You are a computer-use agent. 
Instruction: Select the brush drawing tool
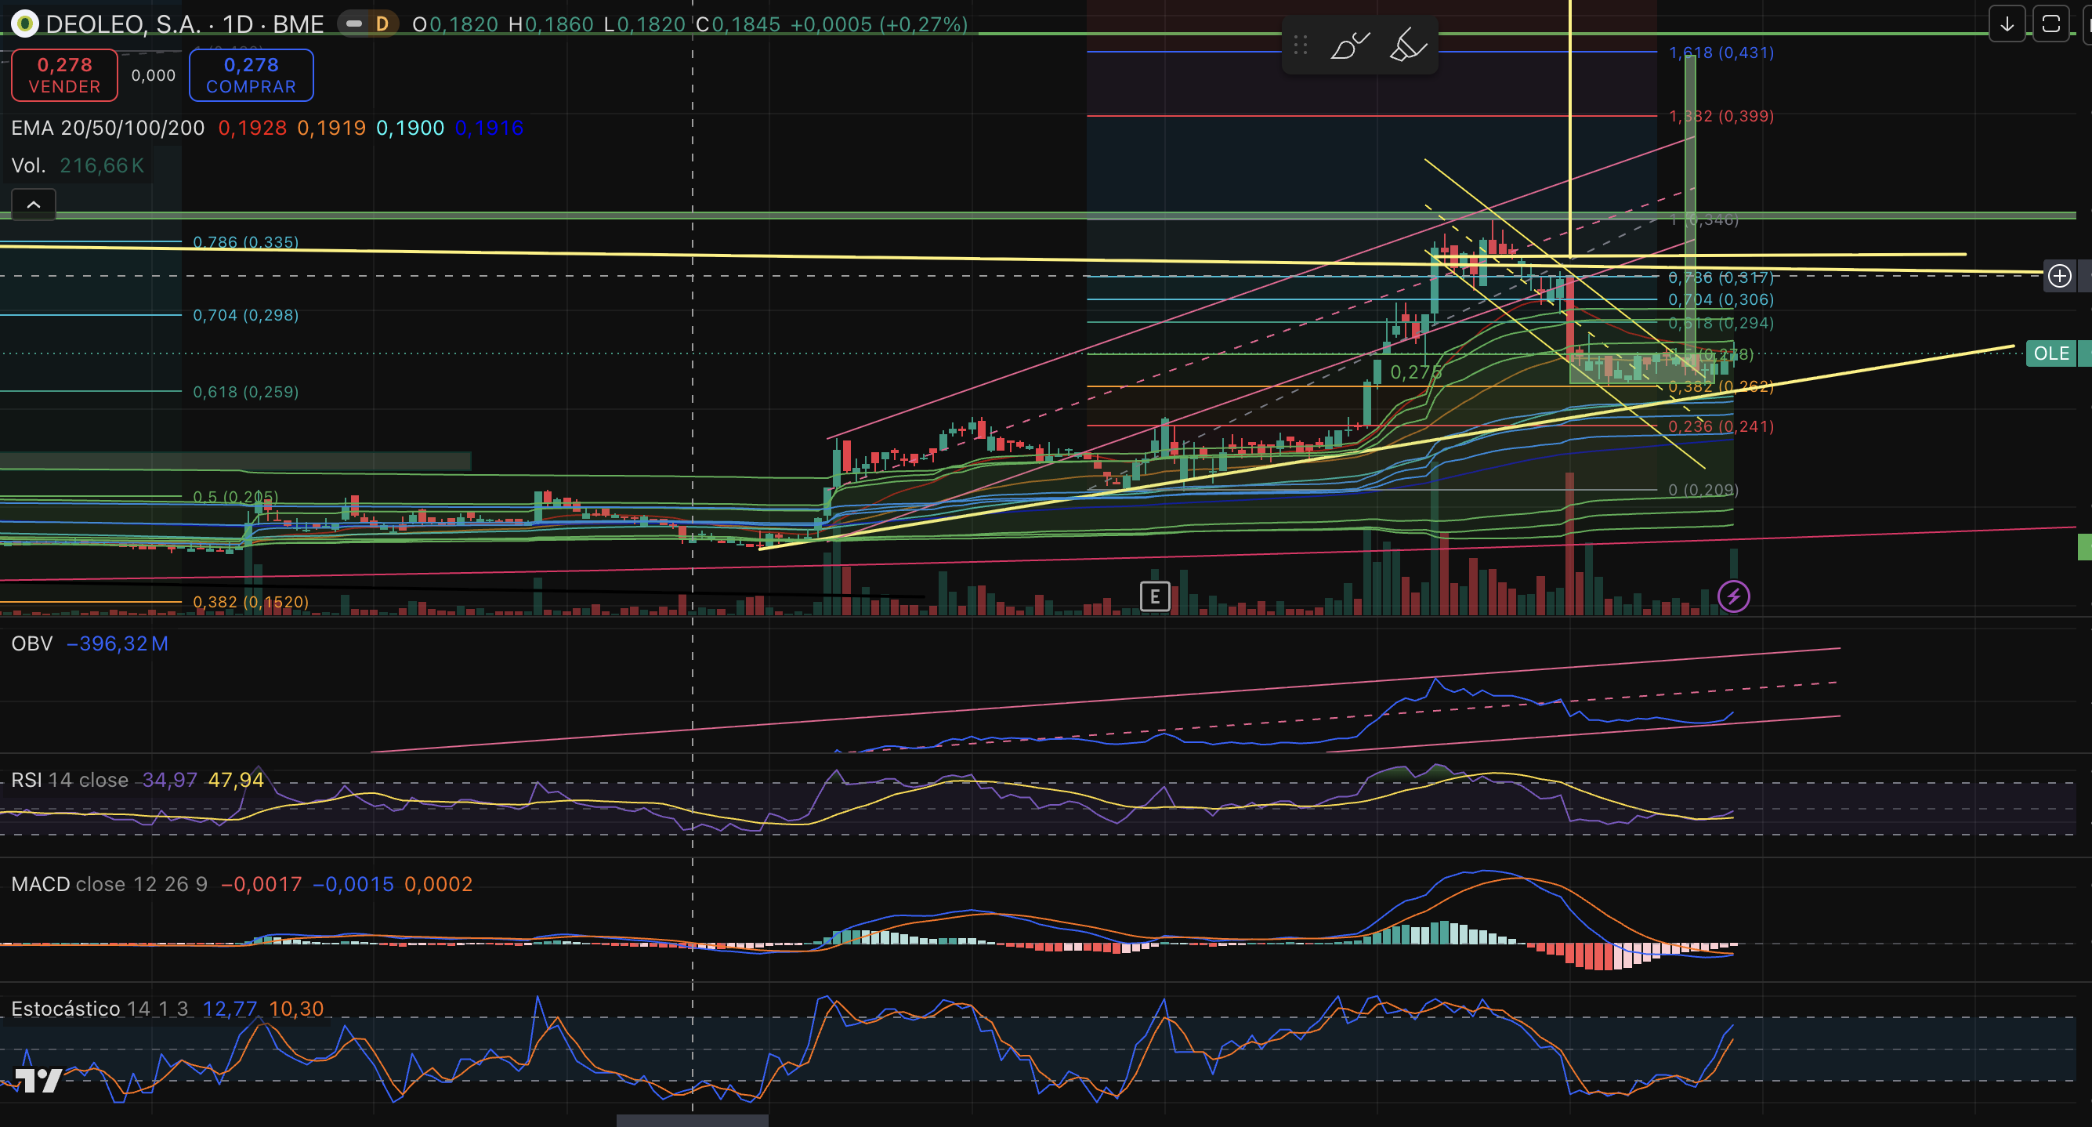[x=1349, y=45]
